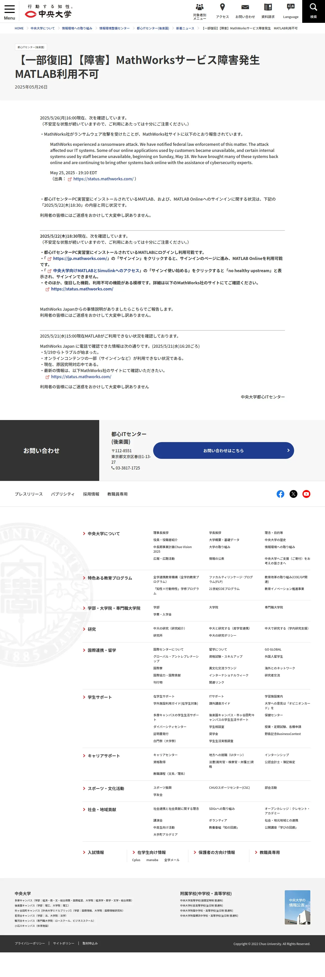Open CHUOスポーツセンター(CSC) link
The height and width of the screenshot is (977, 325).
click(x=229, y=788)
